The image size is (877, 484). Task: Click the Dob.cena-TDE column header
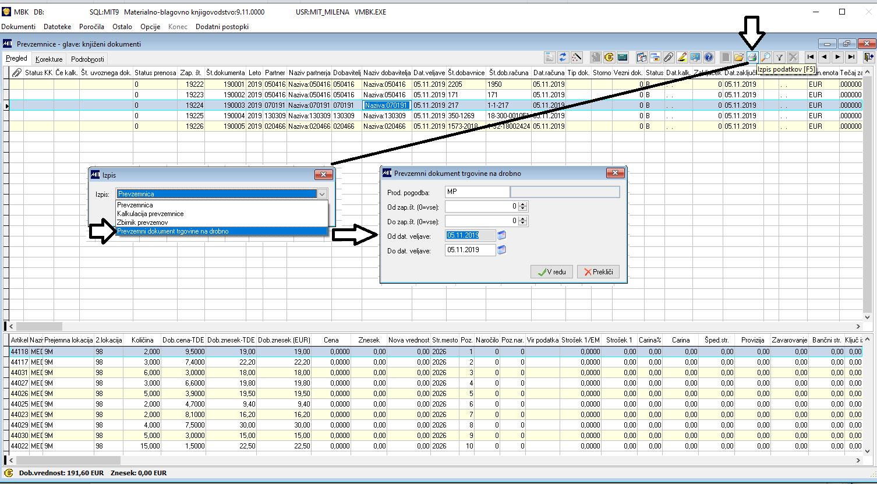[x=183, y=340]
